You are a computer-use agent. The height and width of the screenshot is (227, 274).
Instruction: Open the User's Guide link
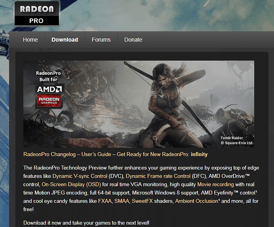point(96,155)
